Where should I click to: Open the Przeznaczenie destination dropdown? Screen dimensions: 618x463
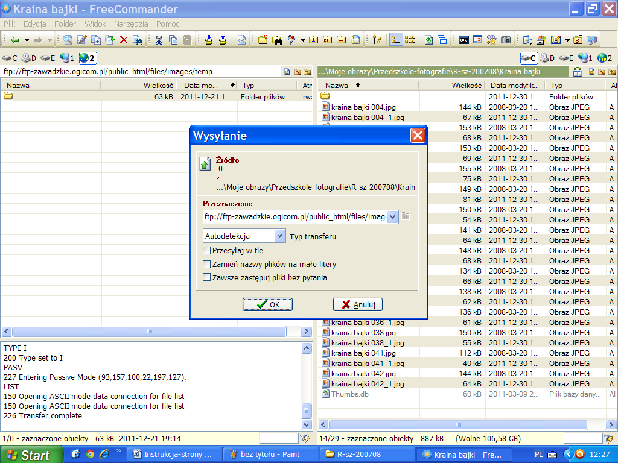pos(392,216)
